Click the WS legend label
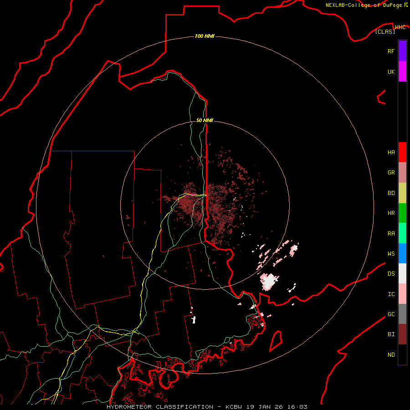 pos(391,254)
